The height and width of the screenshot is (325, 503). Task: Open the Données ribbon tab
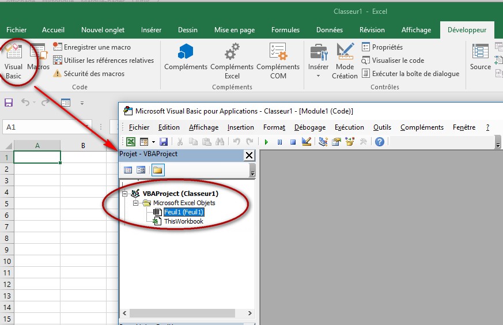[x=330, y=30]
